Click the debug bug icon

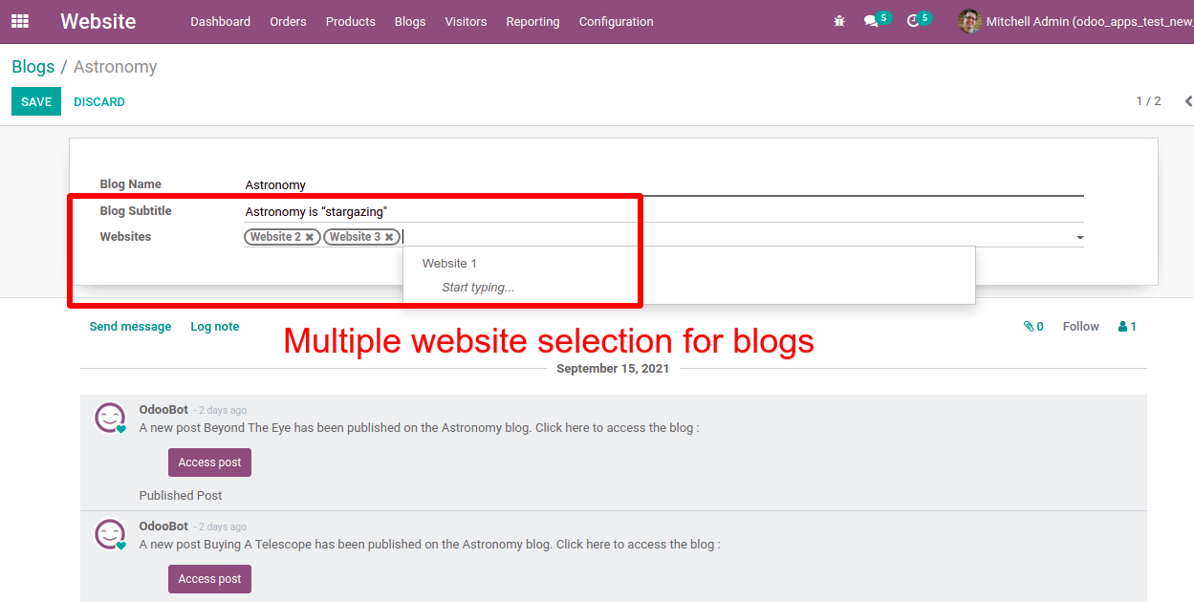(x=839, y=21)
